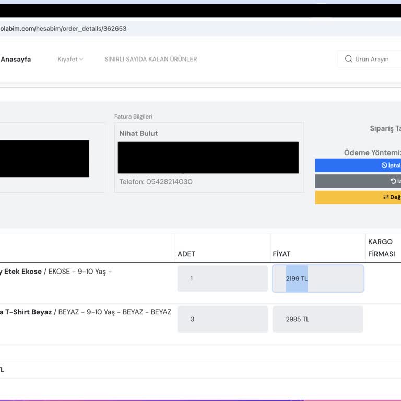Click the refund arrow icon on gray button
The height and width of the screenshot is (401, 401).
point(393,181)
